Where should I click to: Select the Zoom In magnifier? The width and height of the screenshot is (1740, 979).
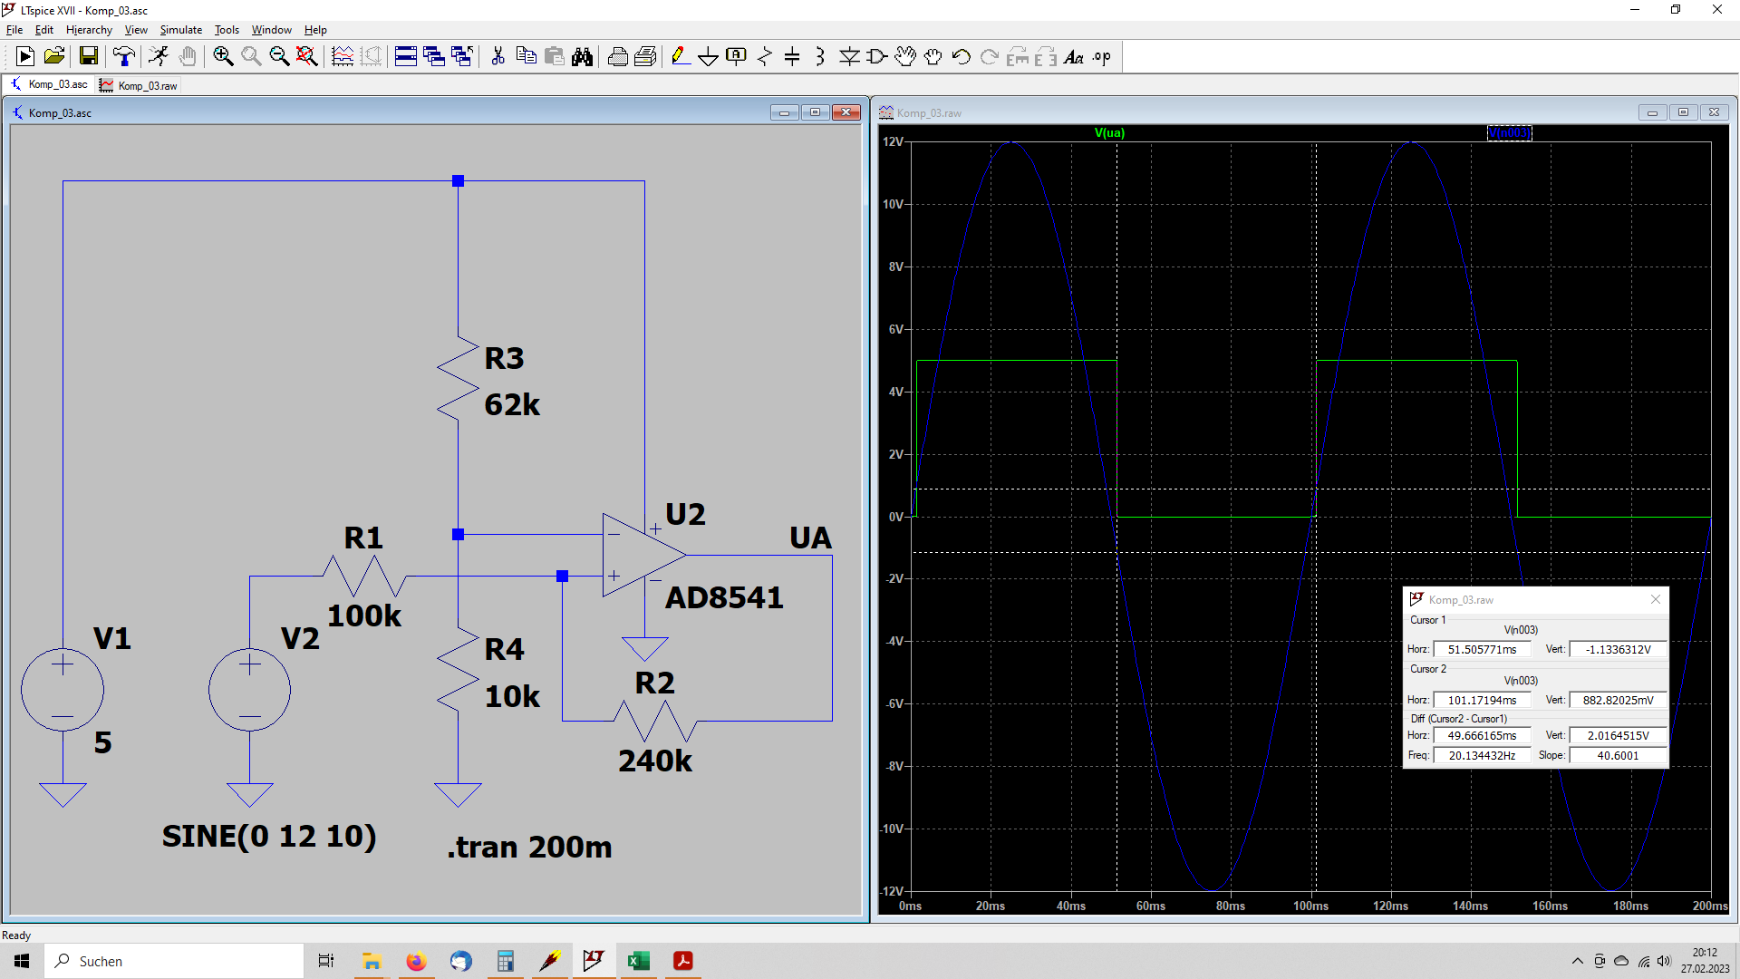click(223, 57)
